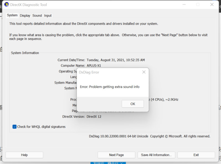The image size is (221, 164).
Task: Click the maximize button in the title bar
Action: click(198, 5)
